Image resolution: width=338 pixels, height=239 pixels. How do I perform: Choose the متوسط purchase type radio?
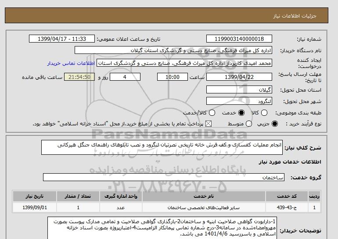click(249, 124)
